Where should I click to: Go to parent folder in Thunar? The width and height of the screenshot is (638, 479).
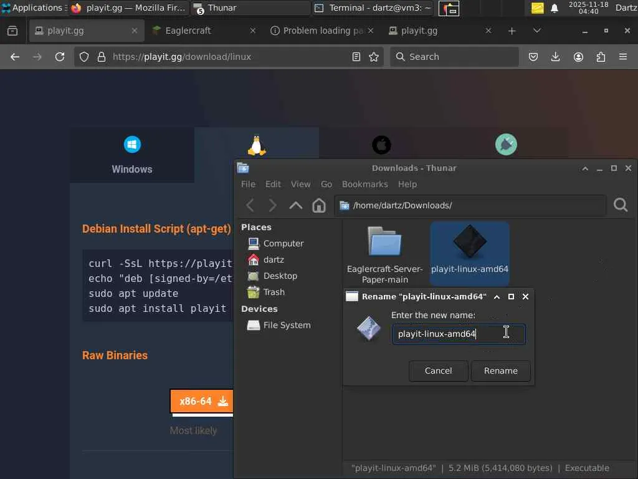296,205
